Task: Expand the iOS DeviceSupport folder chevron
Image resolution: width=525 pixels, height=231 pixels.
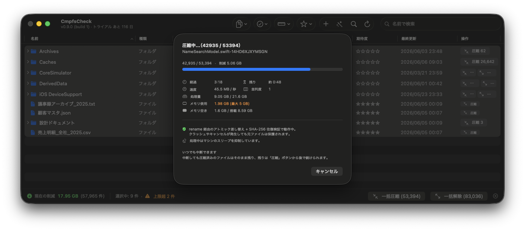Action: tap(28, 94)
